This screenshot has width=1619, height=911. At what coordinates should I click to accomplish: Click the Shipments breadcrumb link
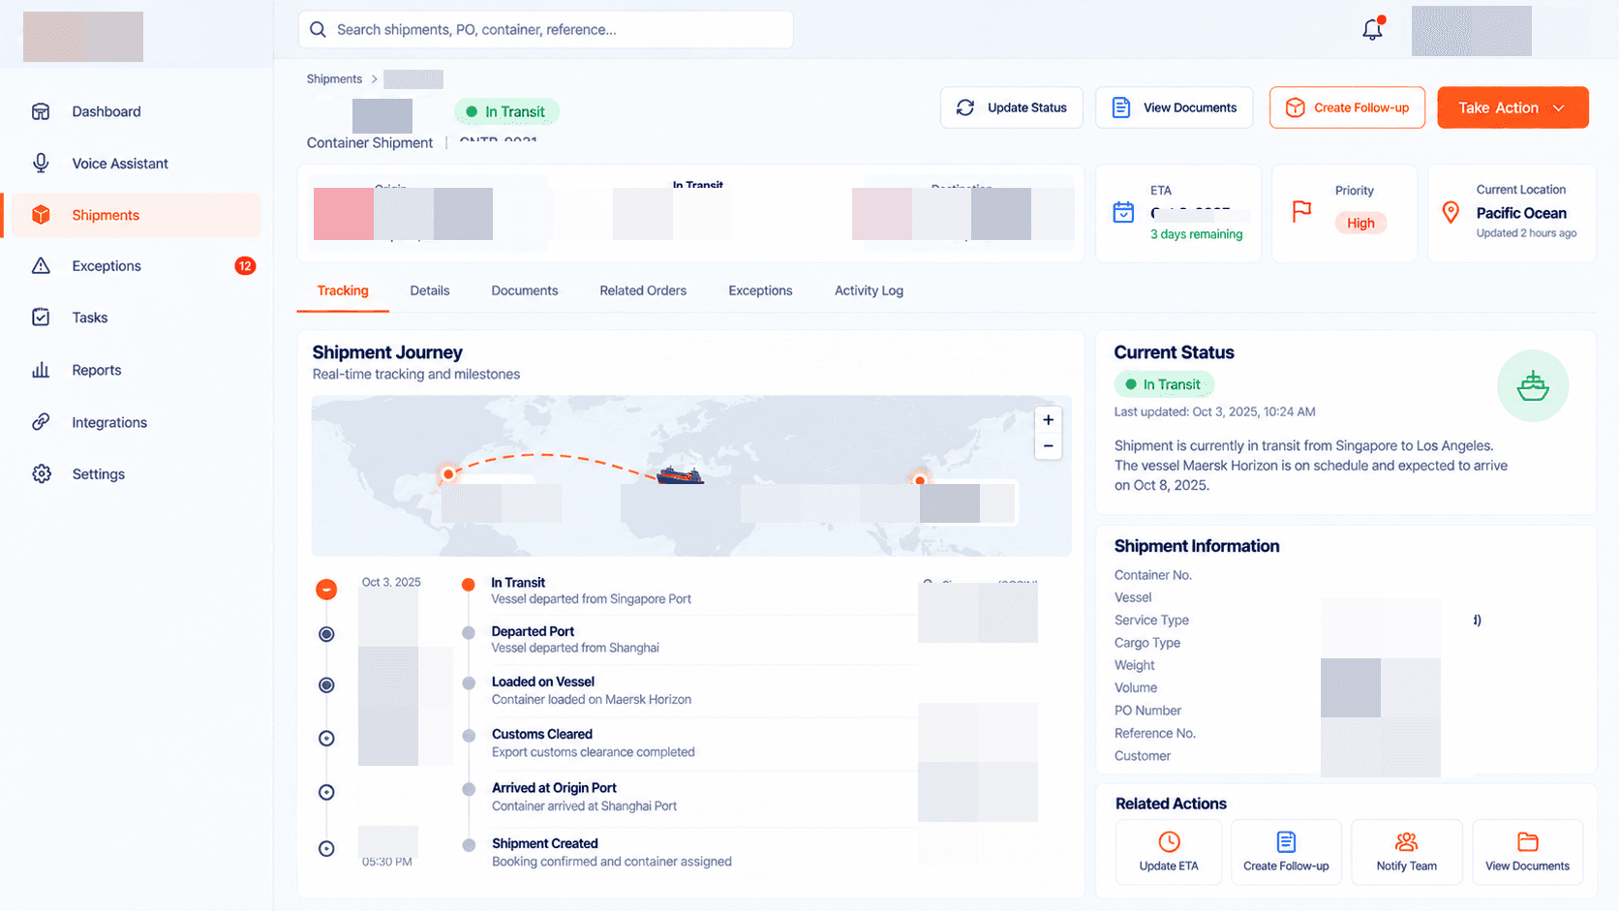(334, 79)
